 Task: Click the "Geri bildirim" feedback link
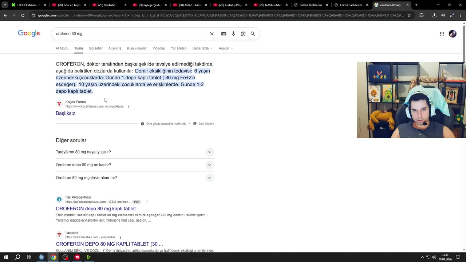pos(206,124)
